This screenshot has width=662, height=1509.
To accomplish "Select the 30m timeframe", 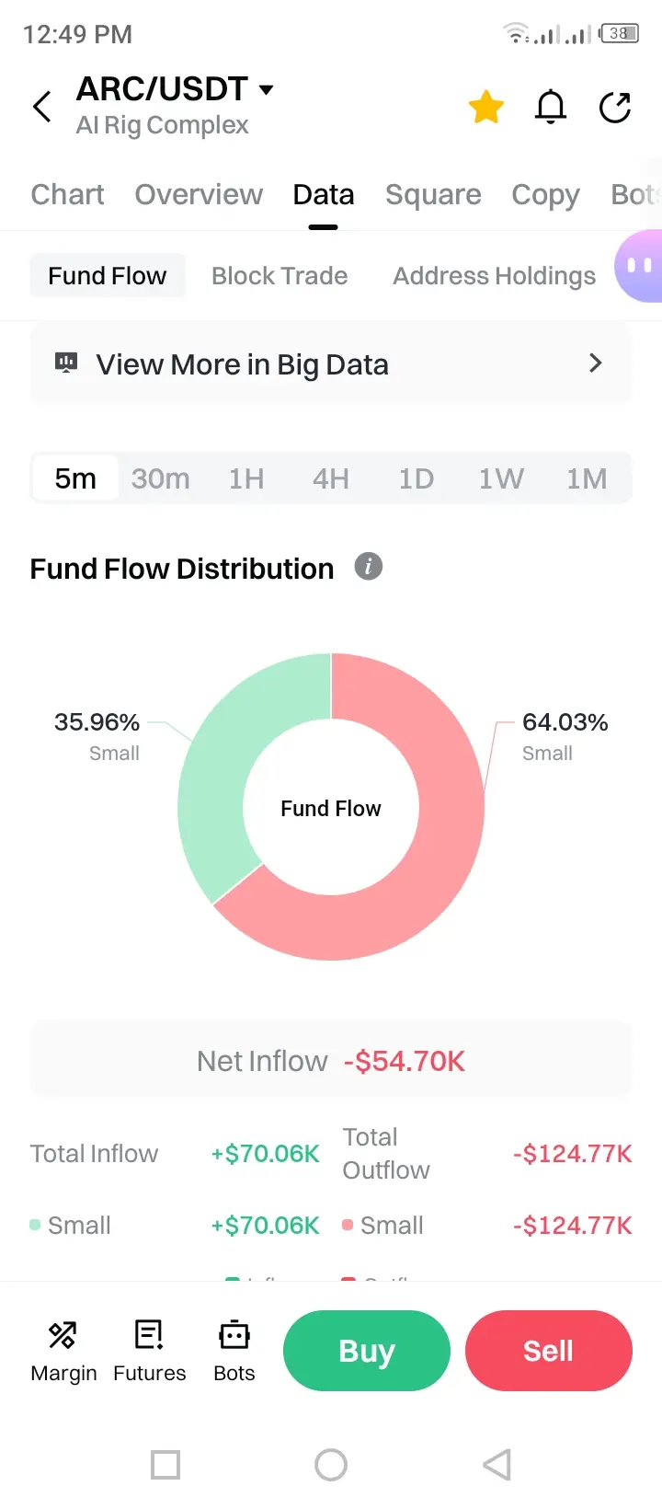I will 160,478.
